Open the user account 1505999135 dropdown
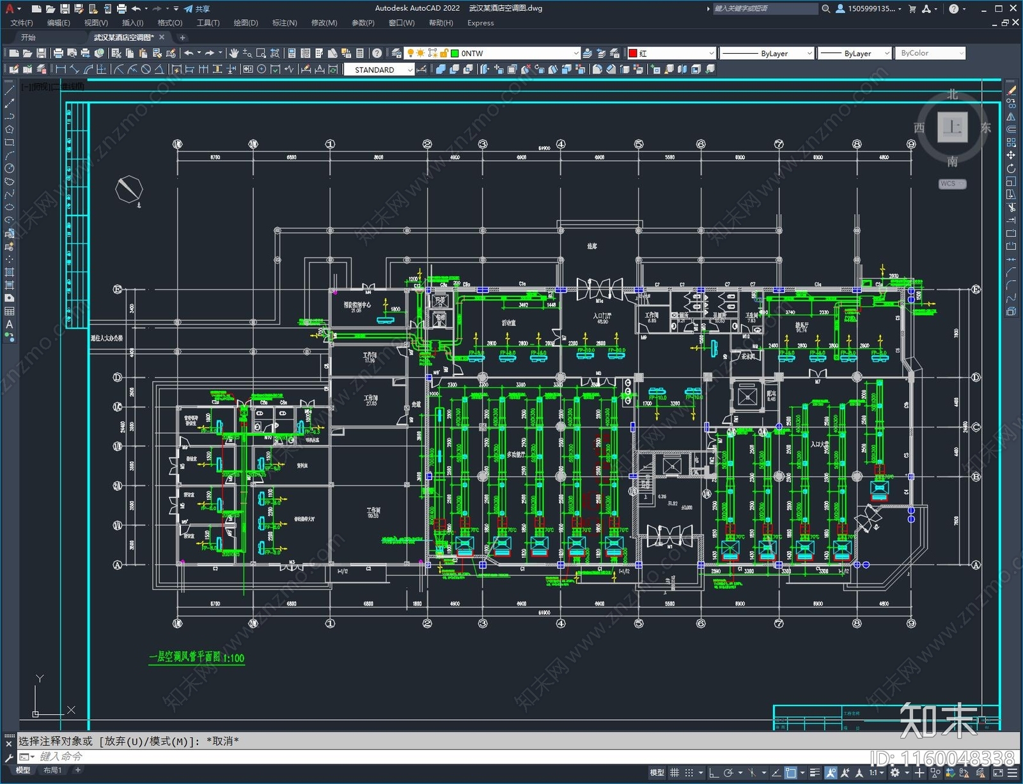Image resolution: width=1023 pixels, height=784 pixels. coord(870,8)
